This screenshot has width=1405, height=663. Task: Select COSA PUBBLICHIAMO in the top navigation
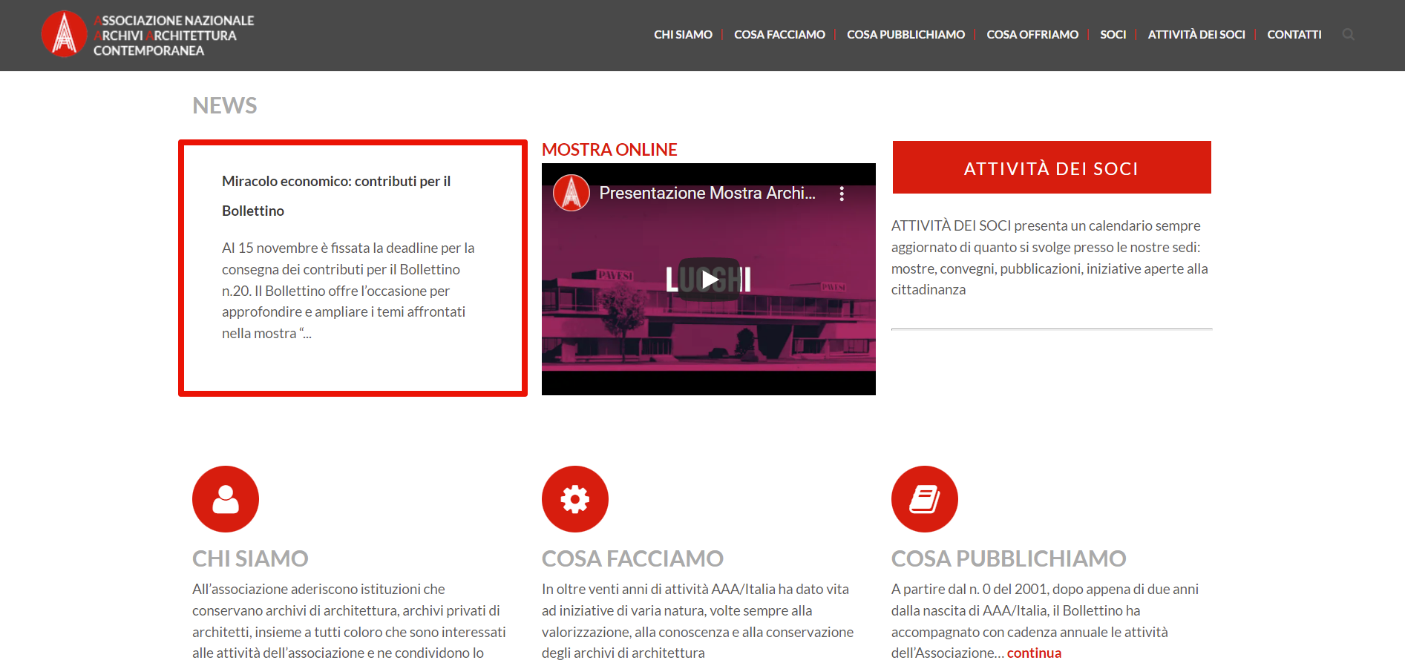point(905,35)
